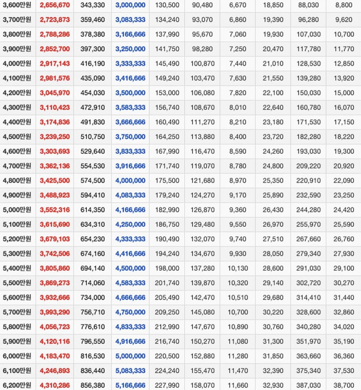Click long-term care value 7,250
361x390 pixels.
(x=238, y=49)
